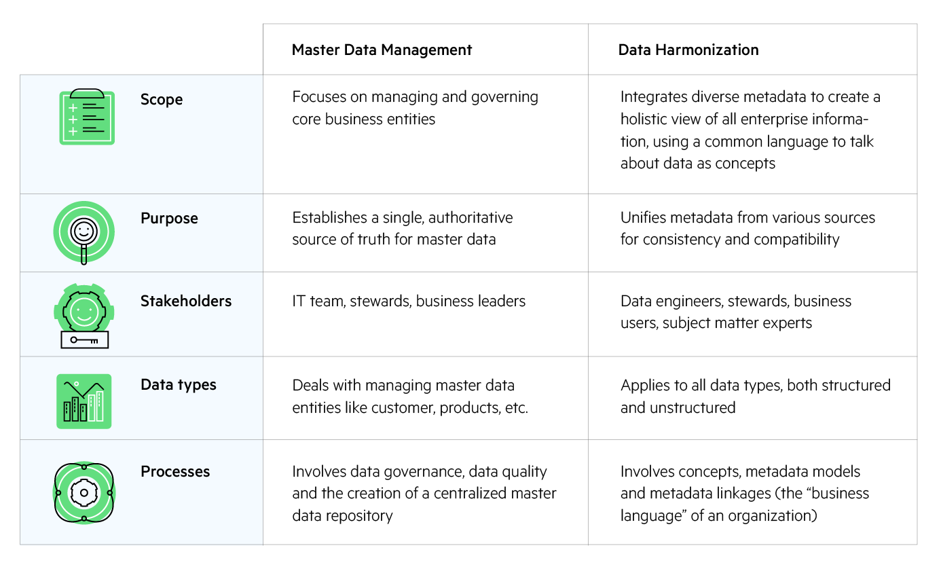
Task: Click the Data types row label
Action: pyautogui.click(x=179, y=385)
